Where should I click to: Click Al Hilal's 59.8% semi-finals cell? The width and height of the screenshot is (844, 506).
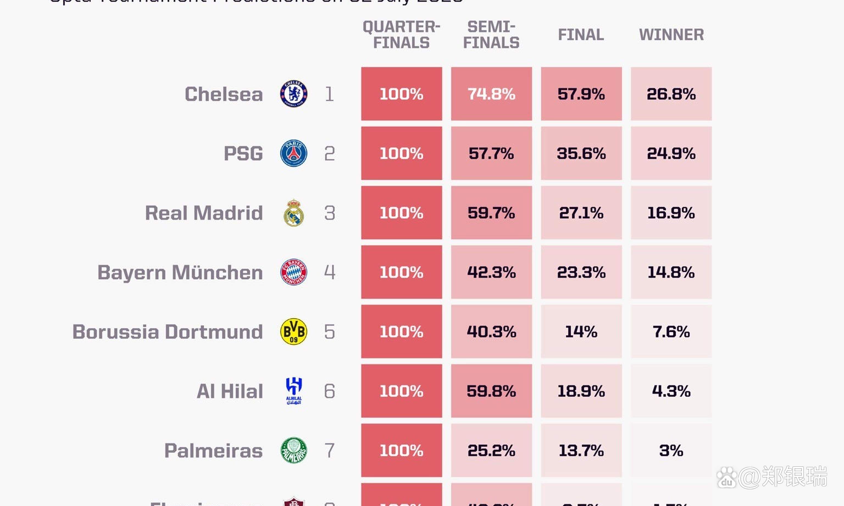492,391
